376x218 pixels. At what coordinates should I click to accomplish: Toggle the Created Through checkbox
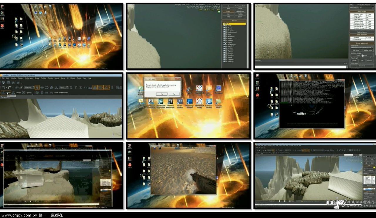point(367,28)
